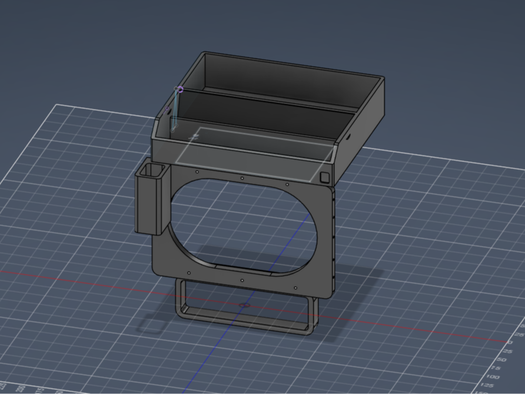
Task: Select the top-right screw hole above the oval
Action: 287,184
